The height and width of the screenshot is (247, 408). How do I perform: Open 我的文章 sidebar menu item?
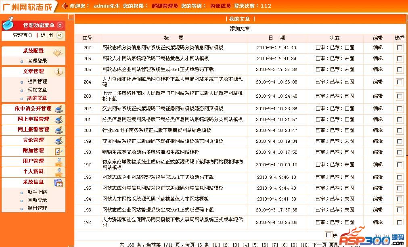coord(37,98)
